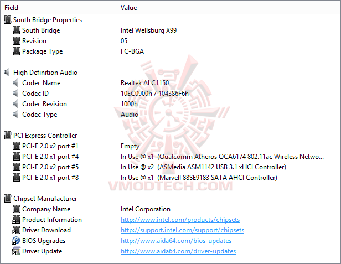Viewport: 341px width, 264px height.
Task: Click the speaker icon for High Definition Audio
Action: (x=7, y=72)
